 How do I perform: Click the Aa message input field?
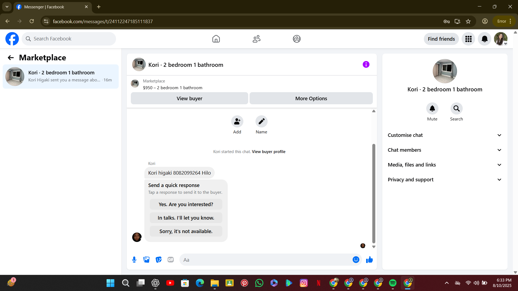pyautogui.click(x=266, y=260)
